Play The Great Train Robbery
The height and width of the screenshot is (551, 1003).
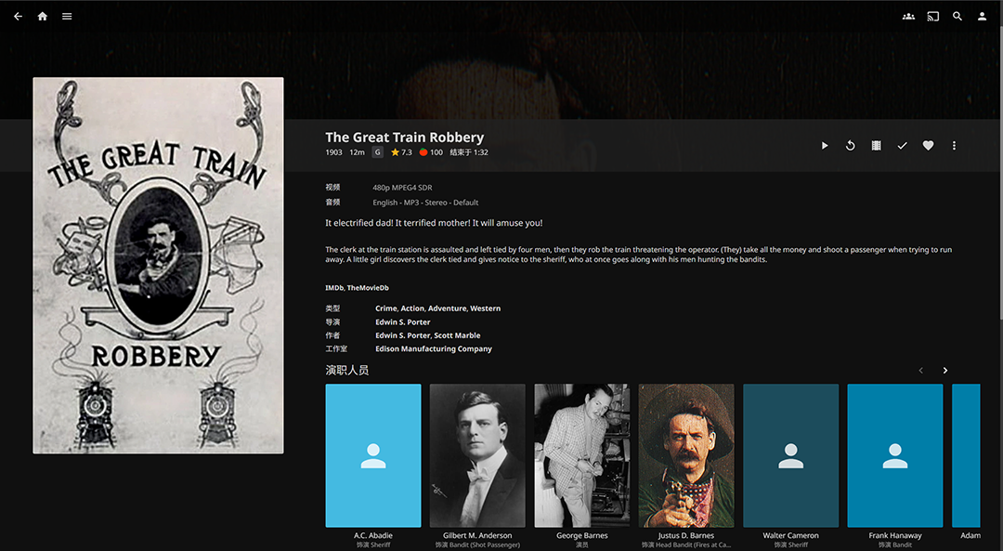point(825,146)
